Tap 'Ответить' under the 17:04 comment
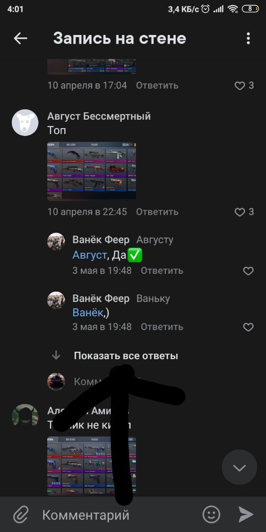266x532 pixels. (157, 86)
